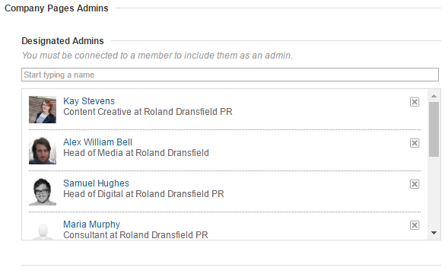Click Kay Stevens' profile photo
This screenshot has width=448, height=274.
click(x=43, y=110)
